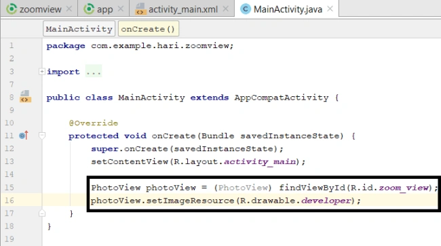The width and height of the screenshot is (441, 246).
Task: Click 'MainActivity' class name on line 8
Action: pos(151,98)
